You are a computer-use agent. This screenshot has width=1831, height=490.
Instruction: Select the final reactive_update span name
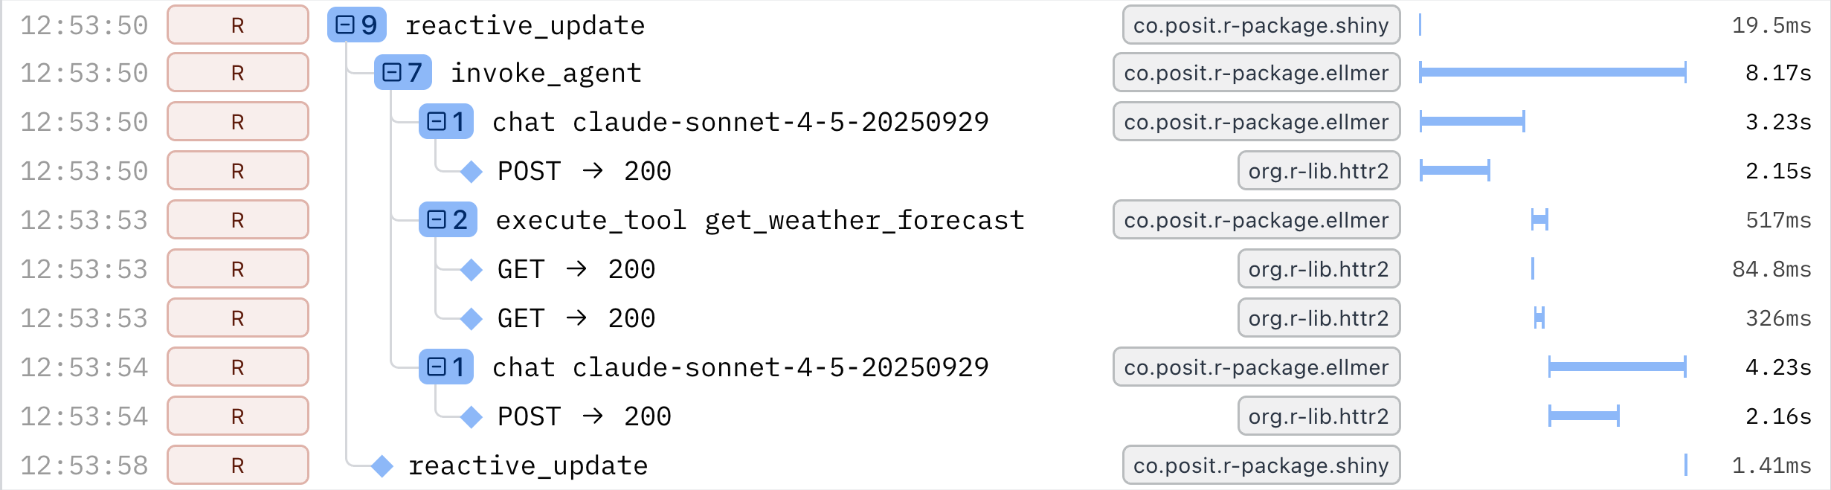click(x=528, y=465)
